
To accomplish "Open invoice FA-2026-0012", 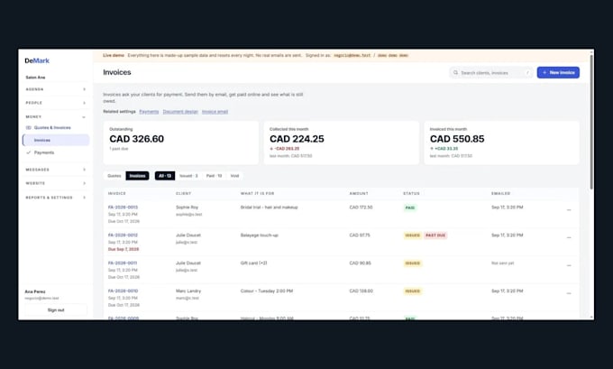I will [x=123, y=235].
